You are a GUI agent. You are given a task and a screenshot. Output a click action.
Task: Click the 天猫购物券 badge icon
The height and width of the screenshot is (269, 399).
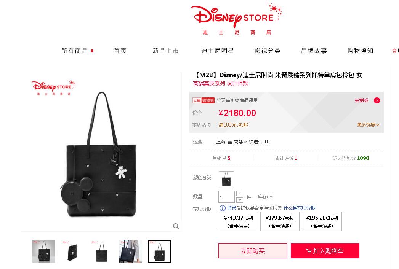204,100
